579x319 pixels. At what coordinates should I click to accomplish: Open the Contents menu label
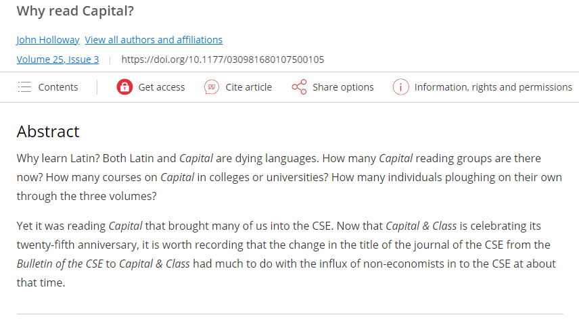pos(58,87)
